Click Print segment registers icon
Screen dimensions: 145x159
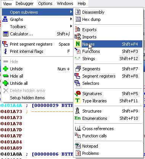point(5,44)
